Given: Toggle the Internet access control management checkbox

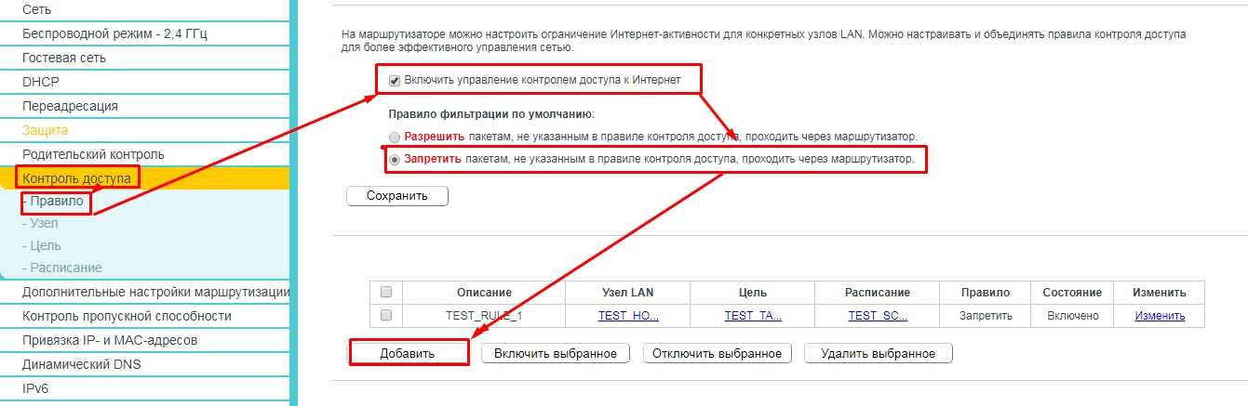Looking at the screenshot, I should click(395, 81).
